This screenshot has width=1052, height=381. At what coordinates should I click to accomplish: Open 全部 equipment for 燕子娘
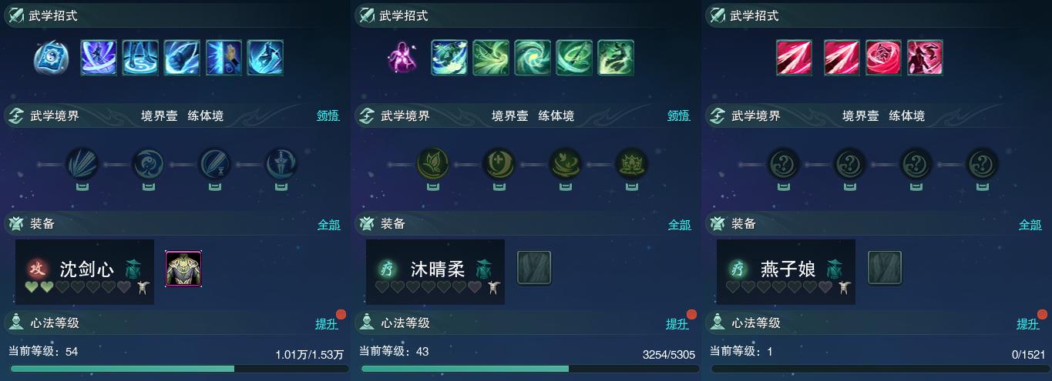coord(1030,225)
